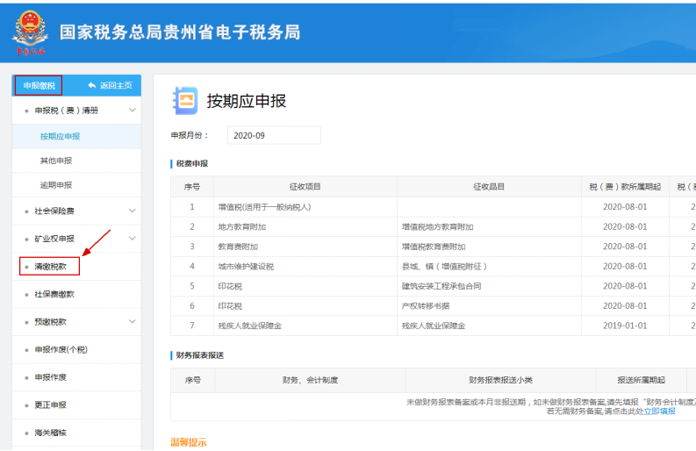The width and height of the screenshot is (696, 451).
Task: Click the 申报月份 date field showing 2020-09
Action: tap(274, 135)
